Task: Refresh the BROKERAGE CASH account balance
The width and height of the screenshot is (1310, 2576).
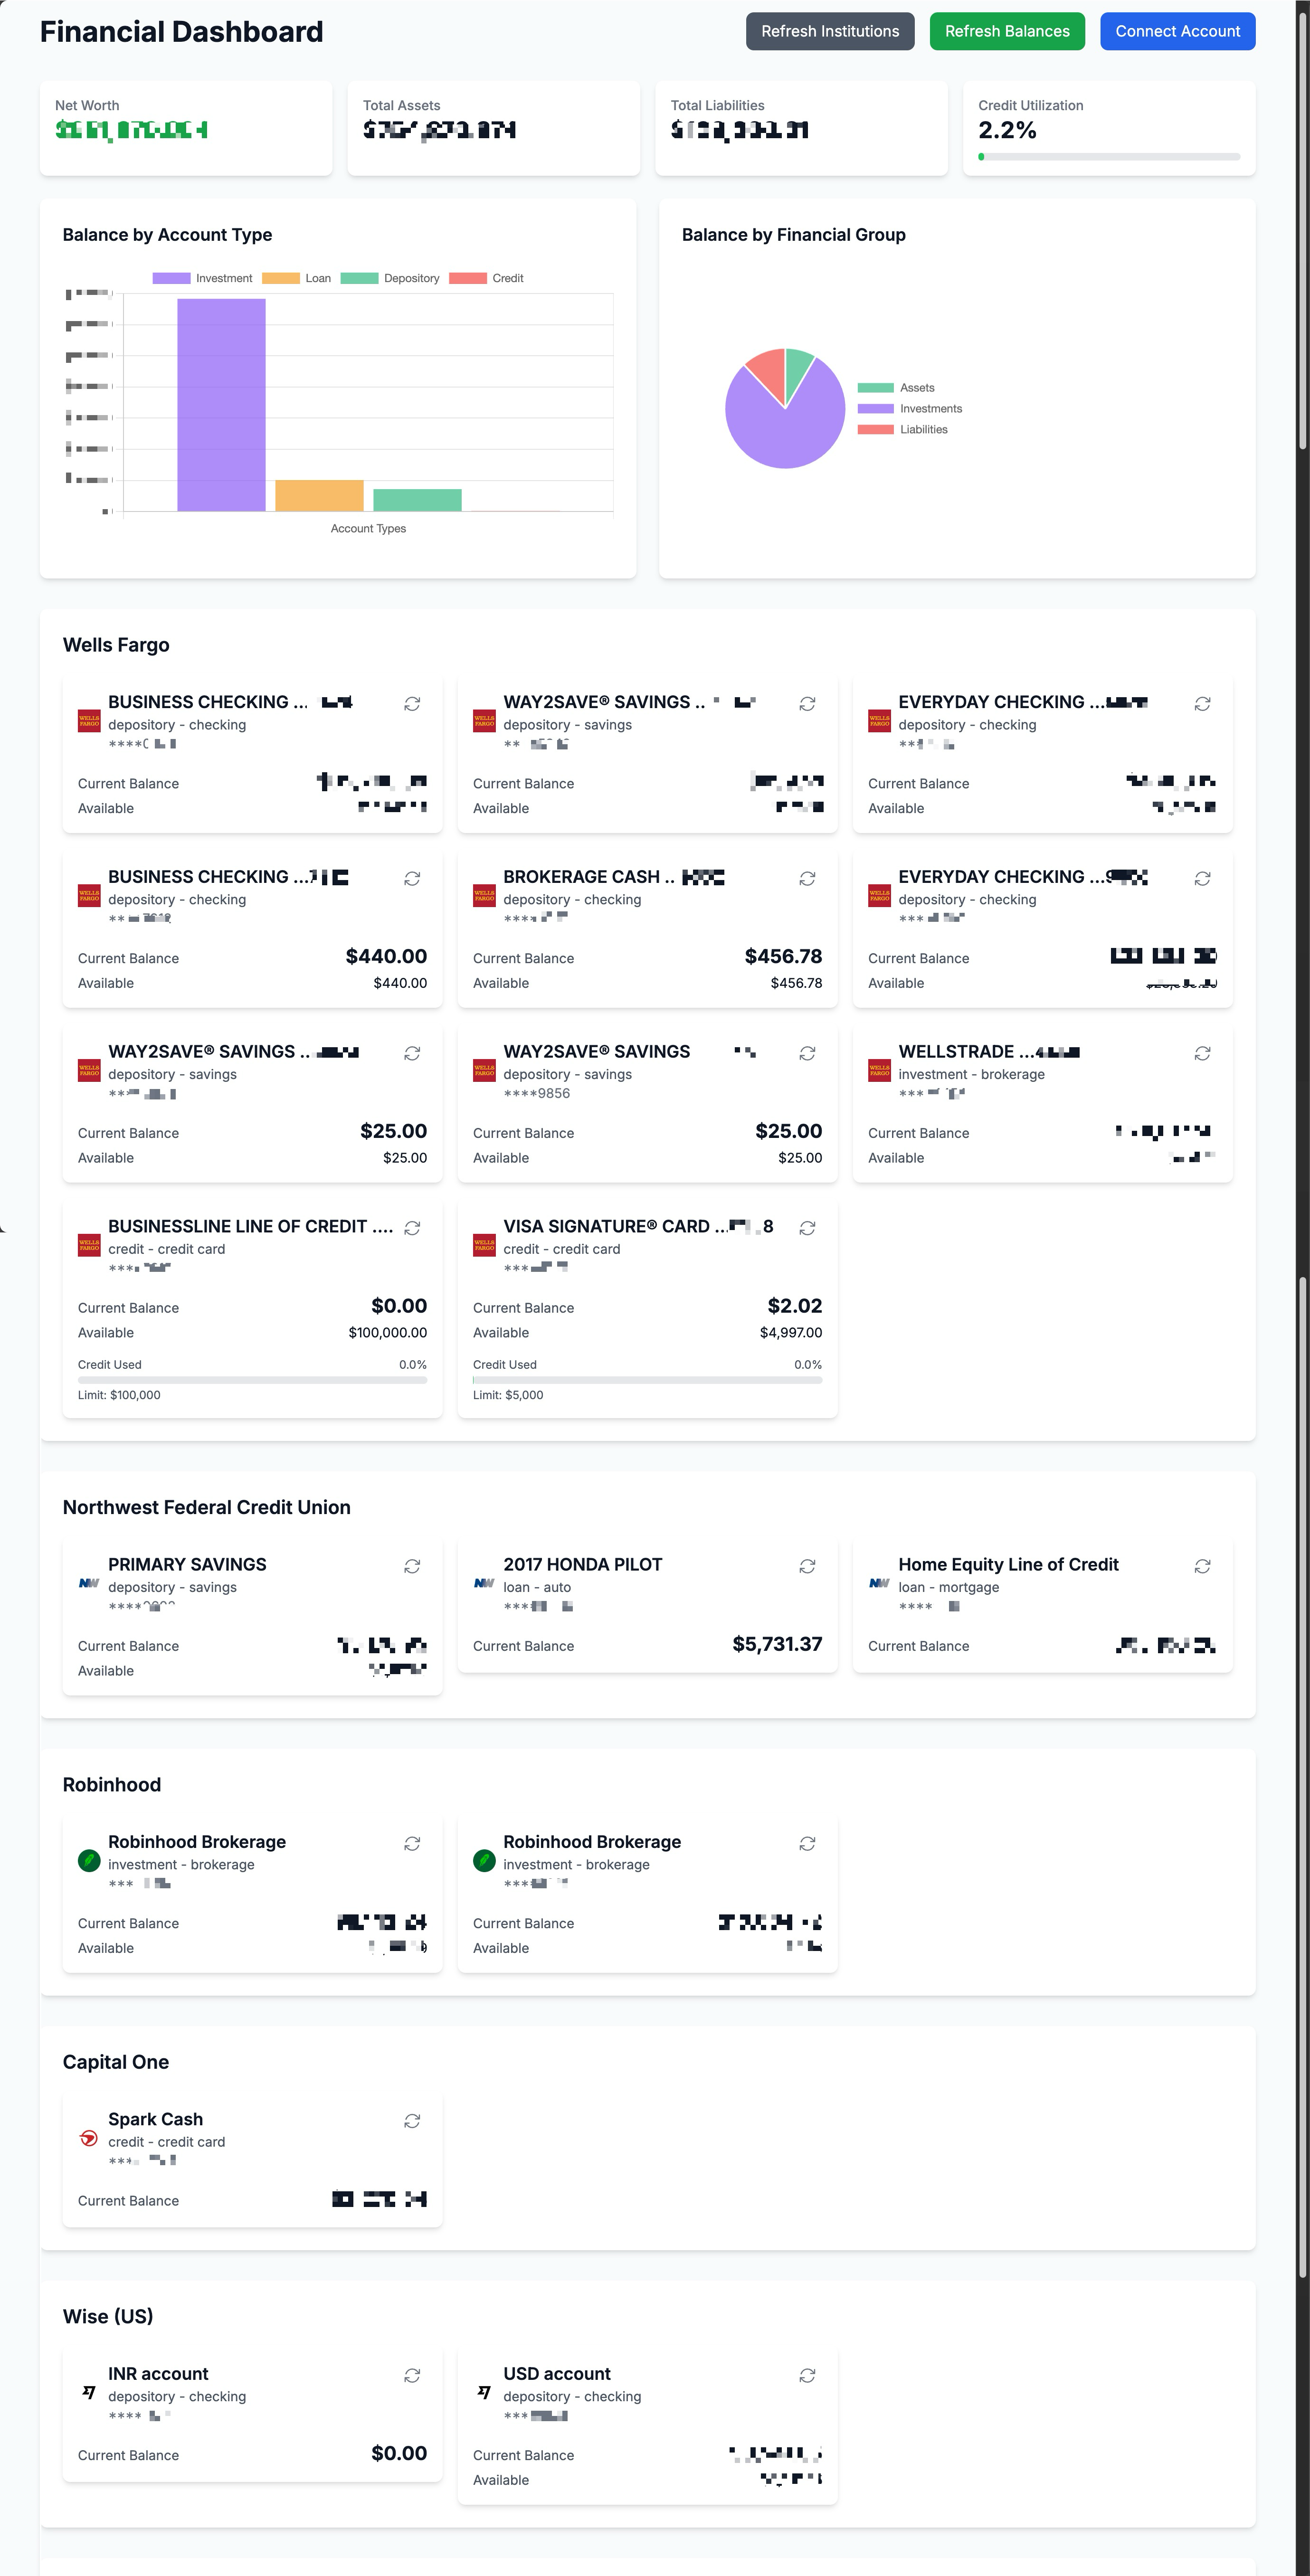Action: click(x=806, y=879)
